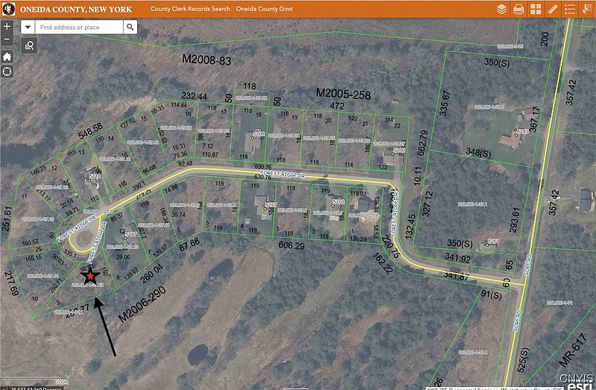Select address point 5100 on the map
The height and width of the screenshot is (390, 596).
point(393,154)
